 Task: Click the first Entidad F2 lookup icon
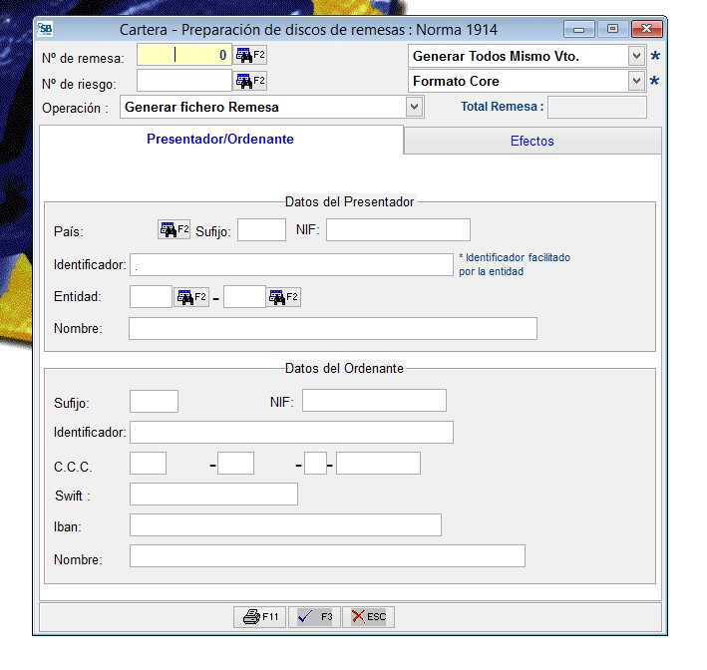pyautogui.click(x=191, y=297)
